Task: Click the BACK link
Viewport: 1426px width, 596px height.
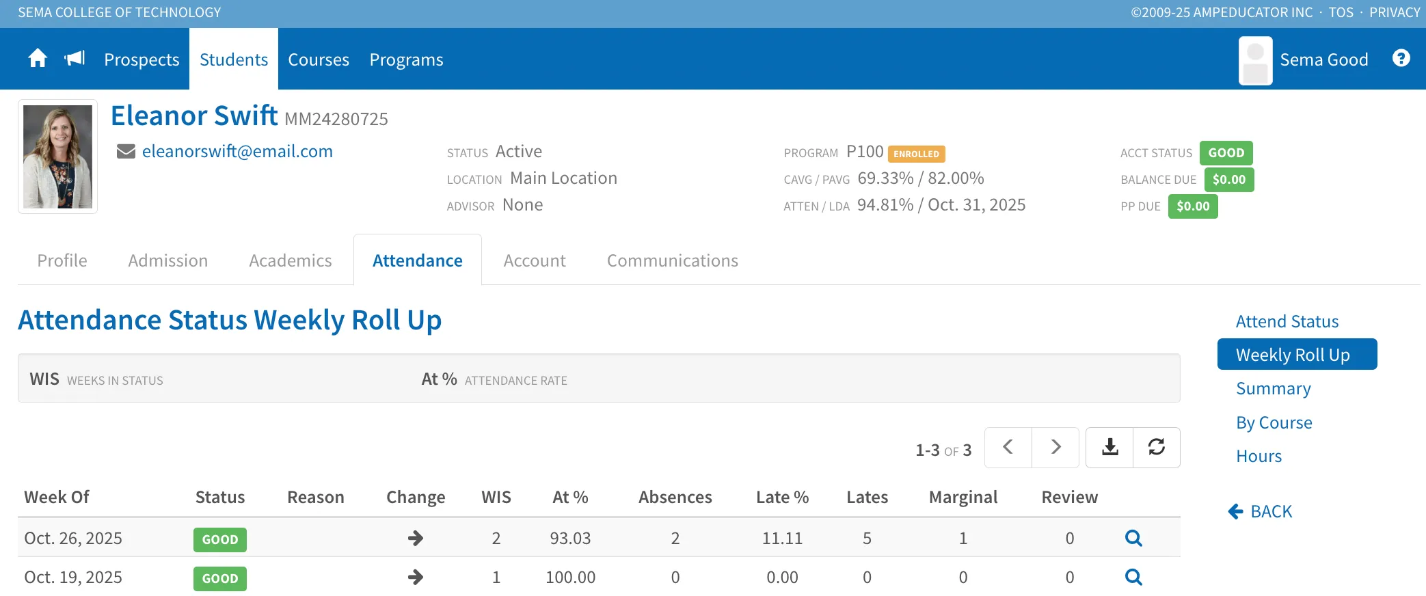Action: (x=1261, y=511)
